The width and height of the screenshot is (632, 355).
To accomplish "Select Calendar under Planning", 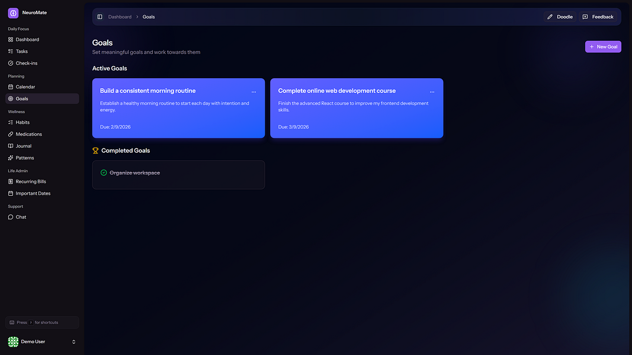I will [42, 87].
